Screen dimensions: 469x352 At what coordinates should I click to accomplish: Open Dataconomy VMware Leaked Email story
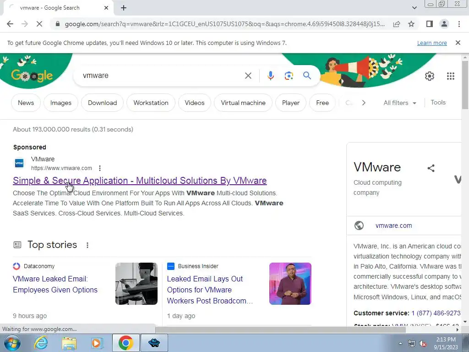[x=55, y=284]
